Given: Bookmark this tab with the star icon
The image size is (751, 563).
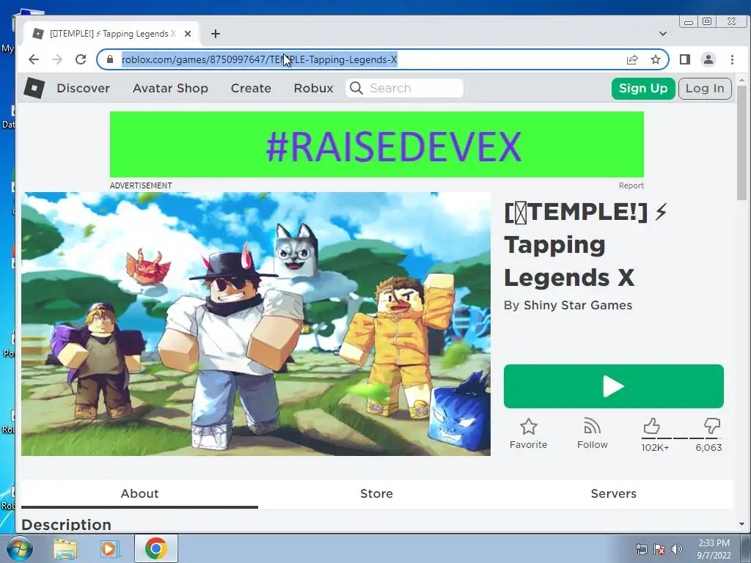Looking at the screenshot, I should (x=655, y=59).
